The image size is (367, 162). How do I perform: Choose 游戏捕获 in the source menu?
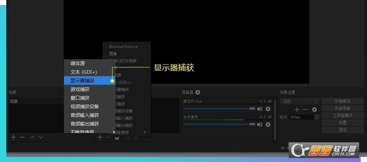click(80, 89)
